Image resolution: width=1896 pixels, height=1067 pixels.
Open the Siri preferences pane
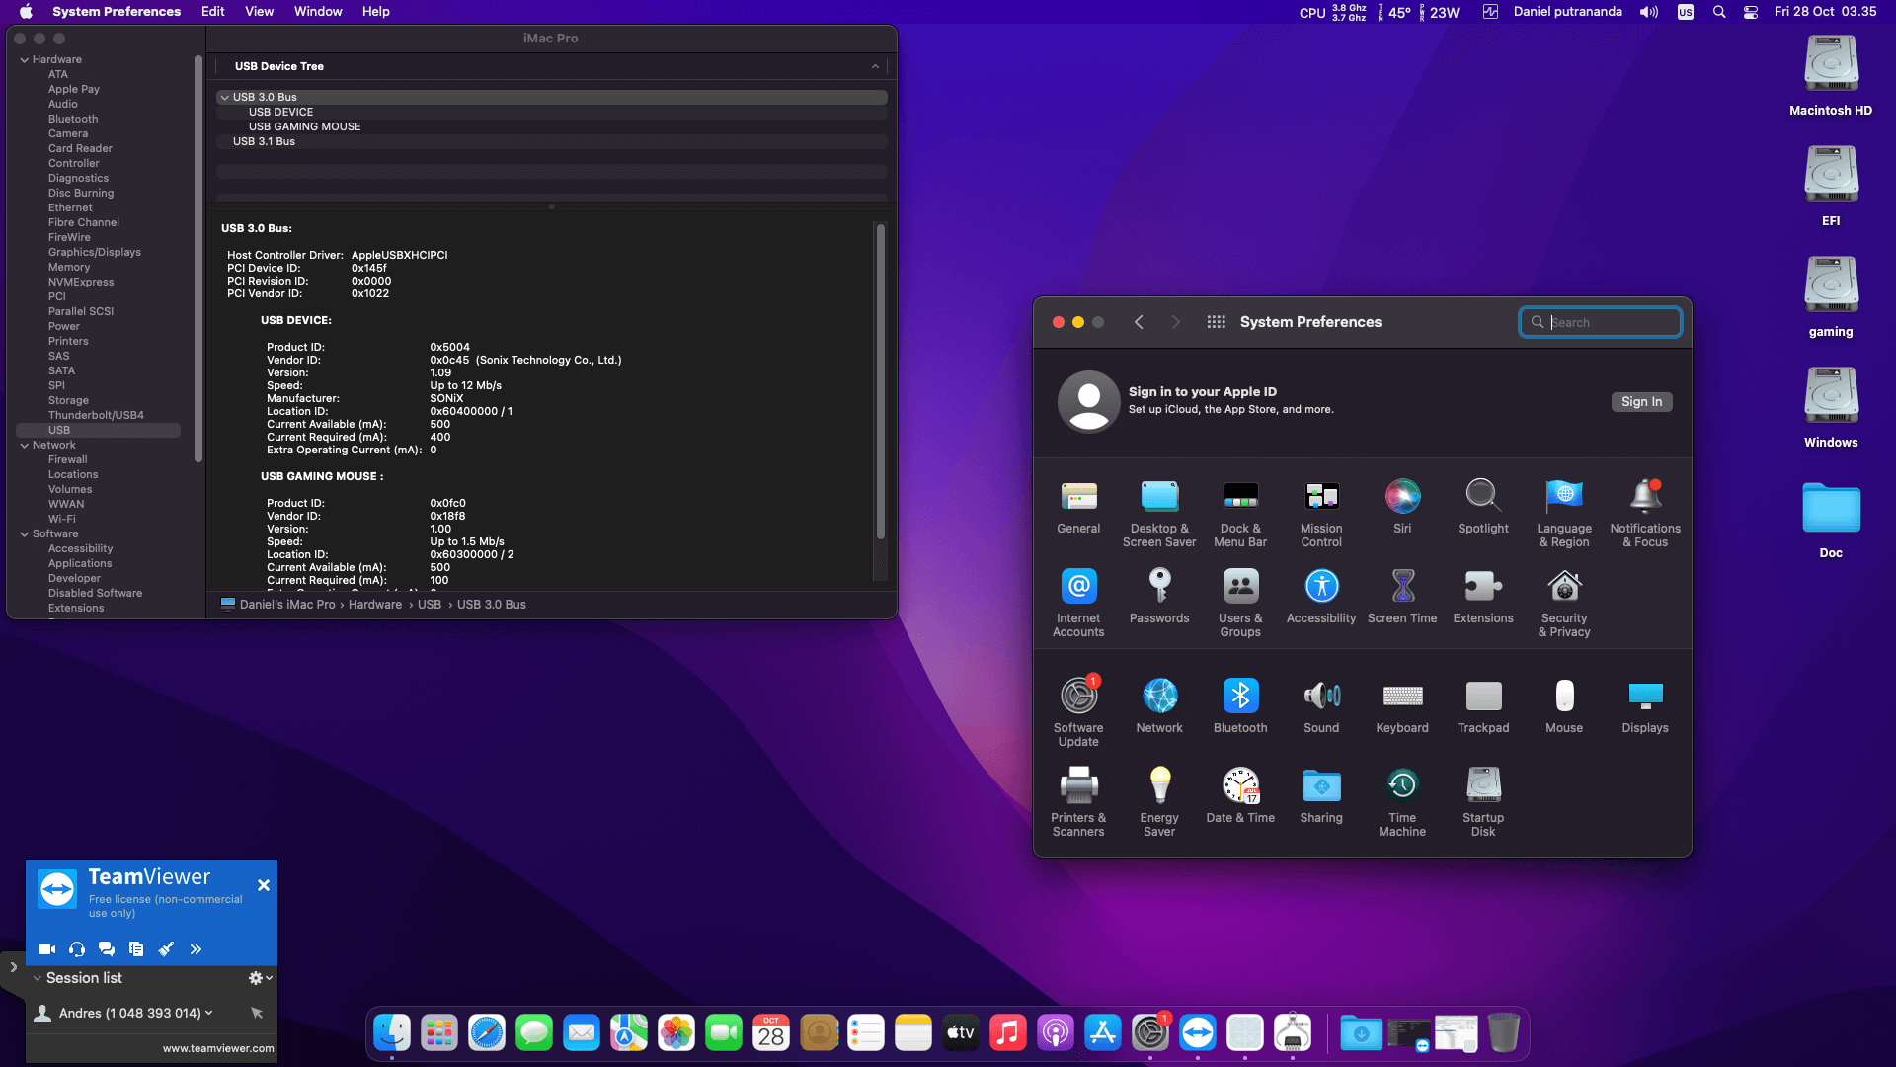[x=1402, y=507]
